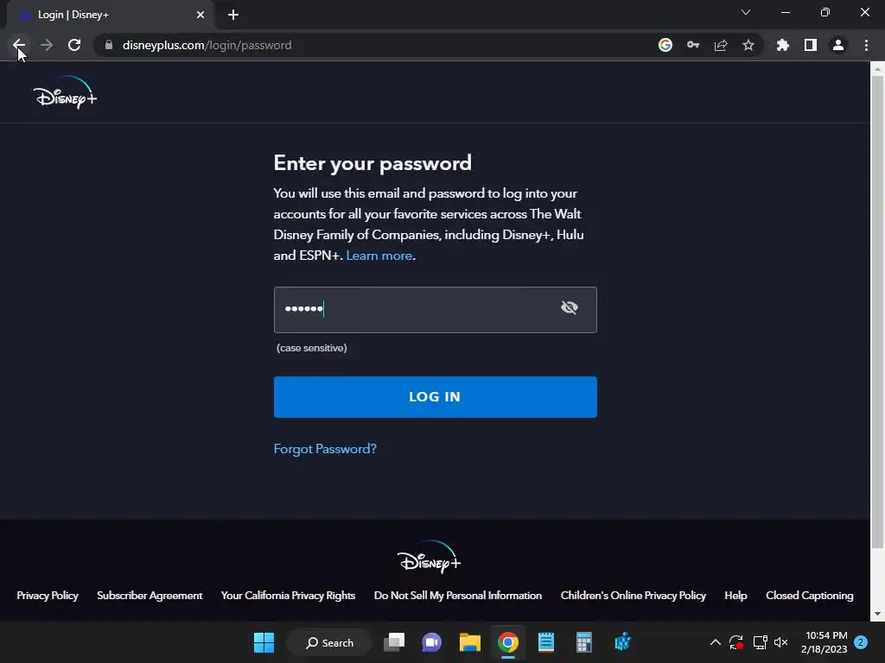
Task: Bookmark this tab with the star
Action: pyautogui.click(x=748, y=45)
